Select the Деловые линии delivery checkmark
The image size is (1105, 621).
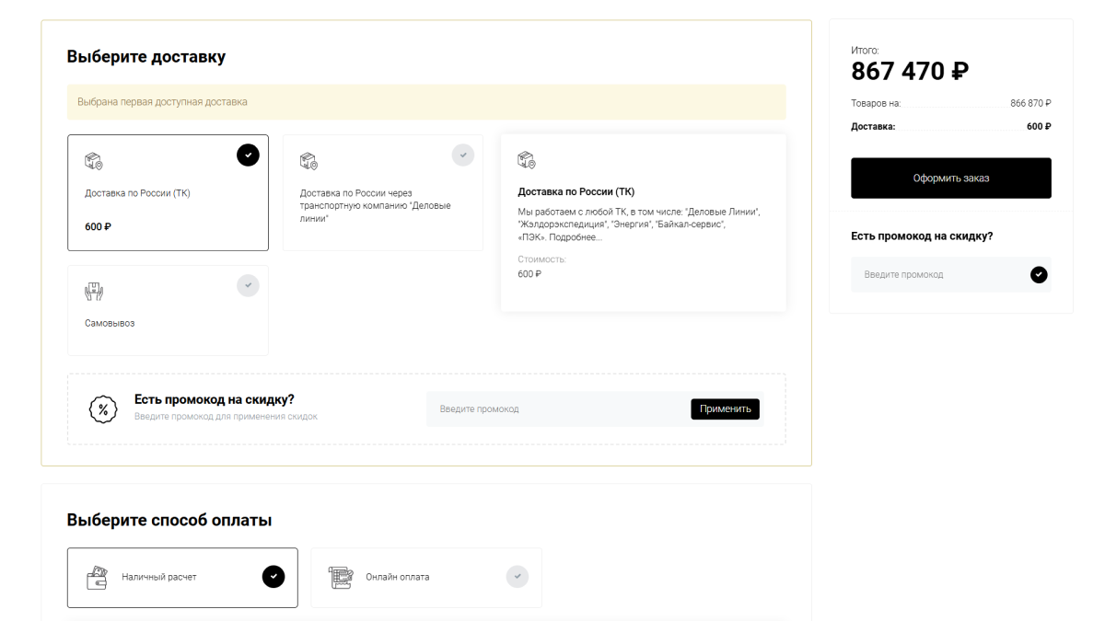463,155
